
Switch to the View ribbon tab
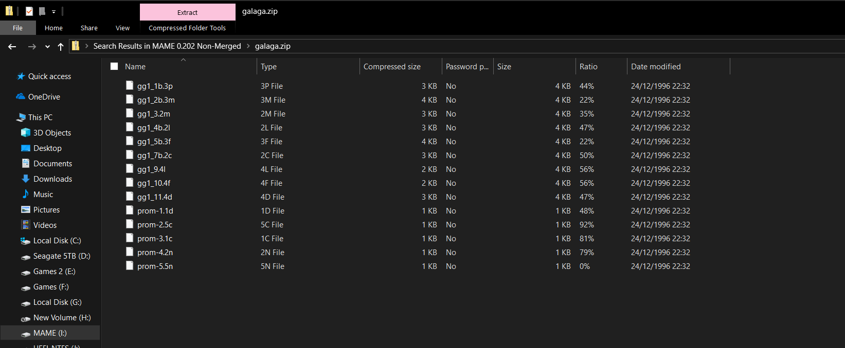pos(122,28)
